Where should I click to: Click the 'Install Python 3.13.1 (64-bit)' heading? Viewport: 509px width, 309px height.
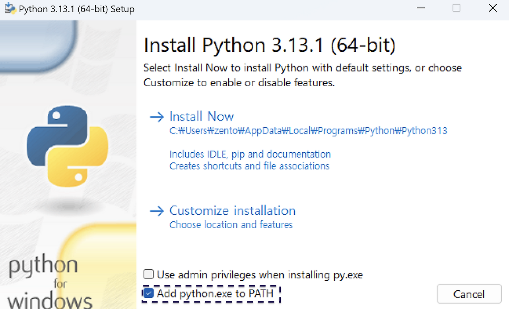coord(270,45)
